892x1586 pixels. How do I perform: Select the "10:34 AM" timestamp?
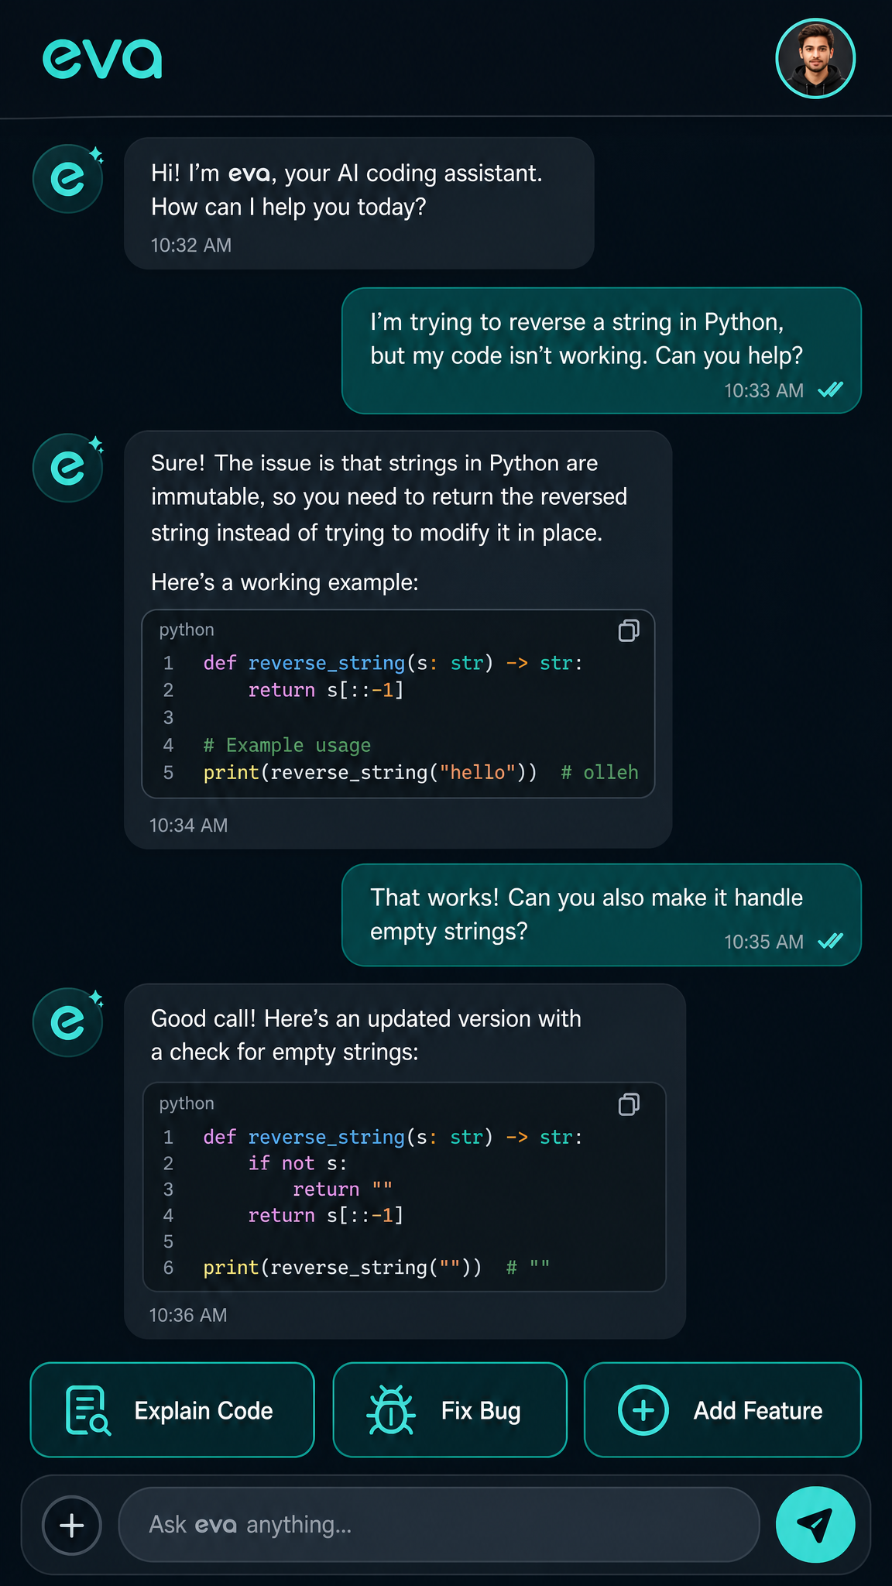point(189,826)
